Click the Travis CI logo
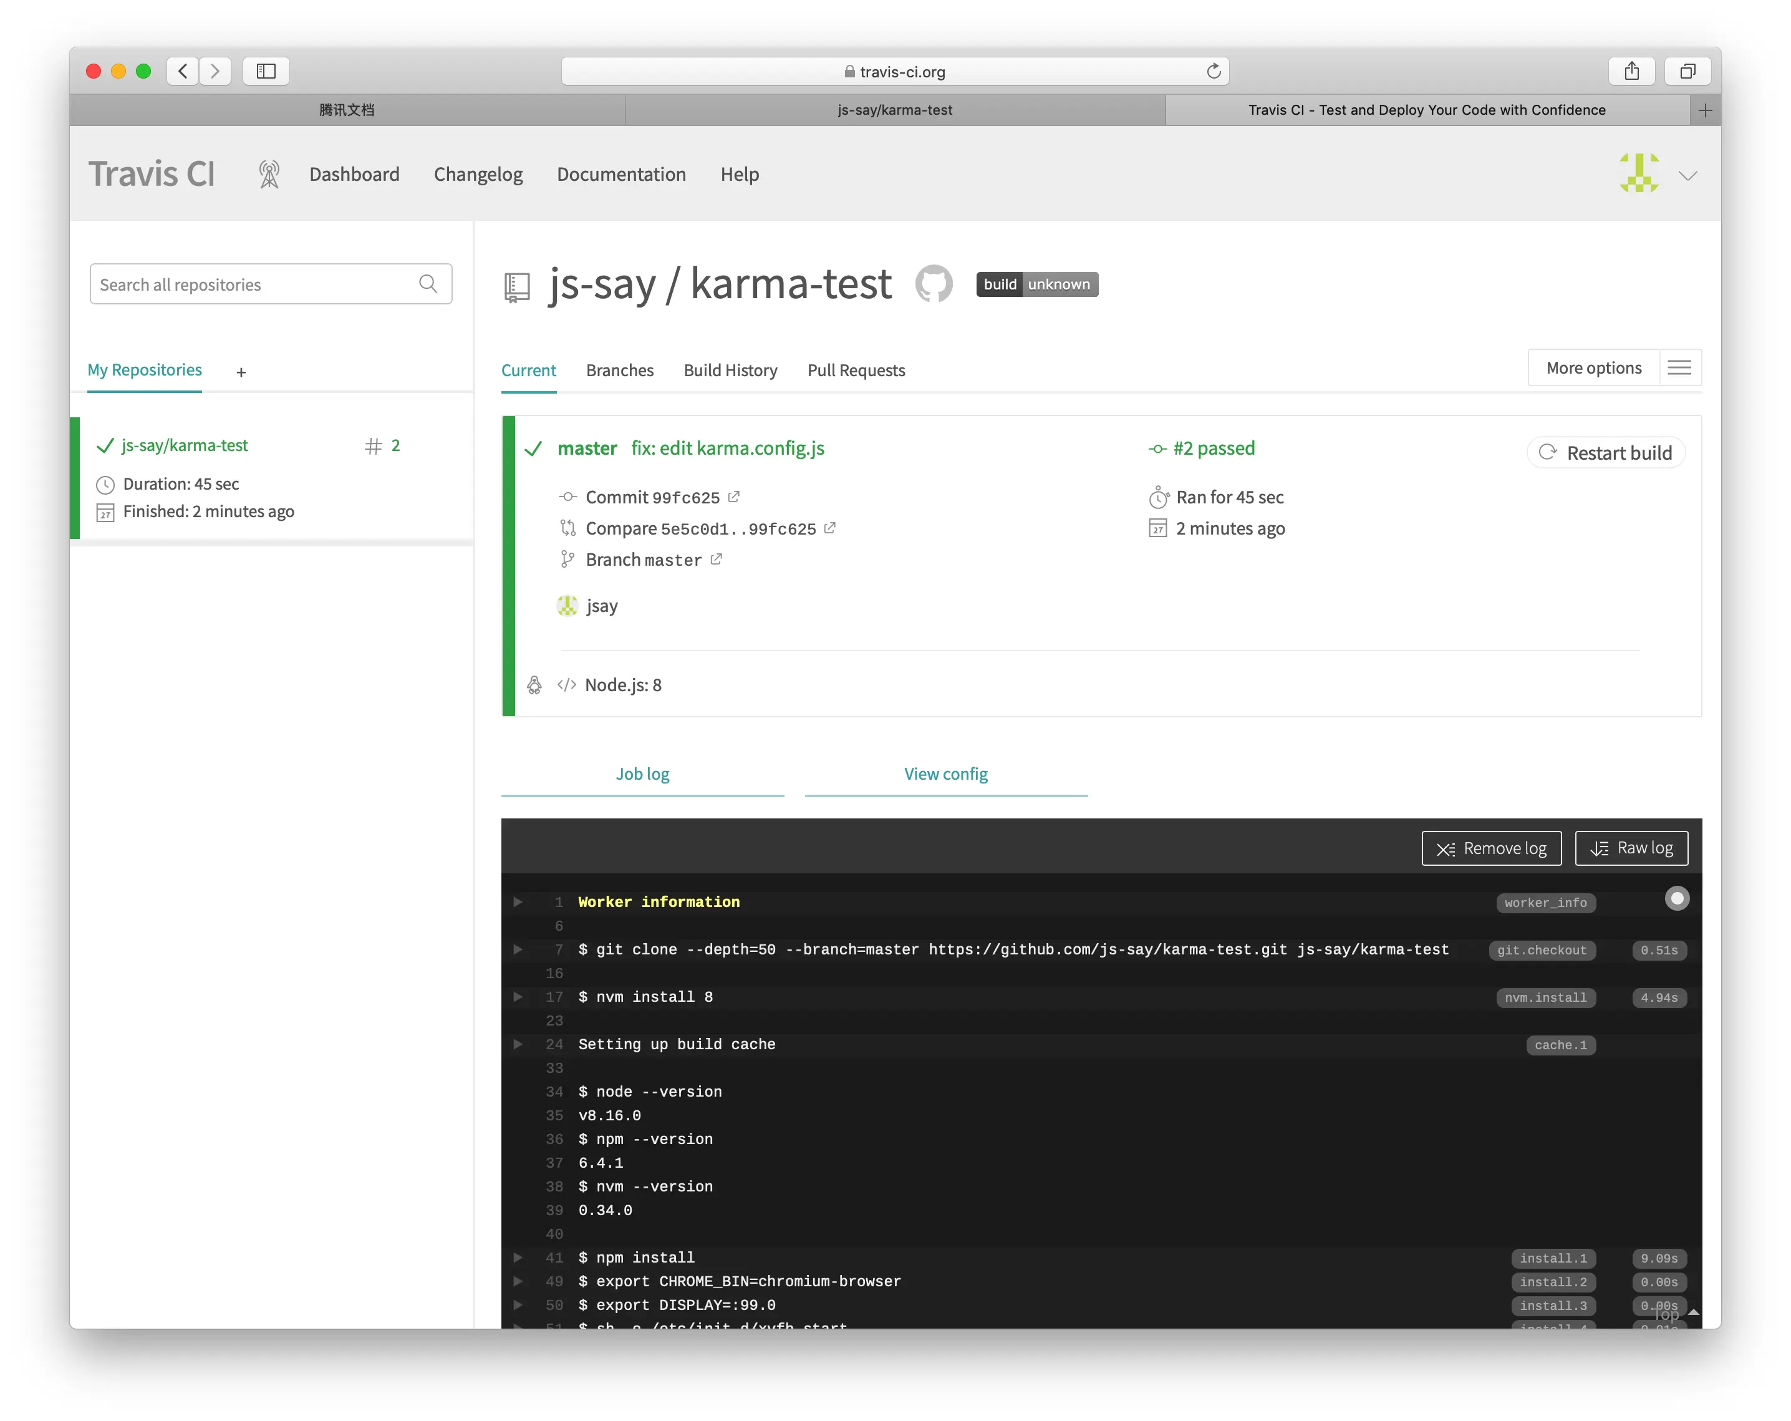This screenshot has height=1421, width=1791. tap(151, 175)
